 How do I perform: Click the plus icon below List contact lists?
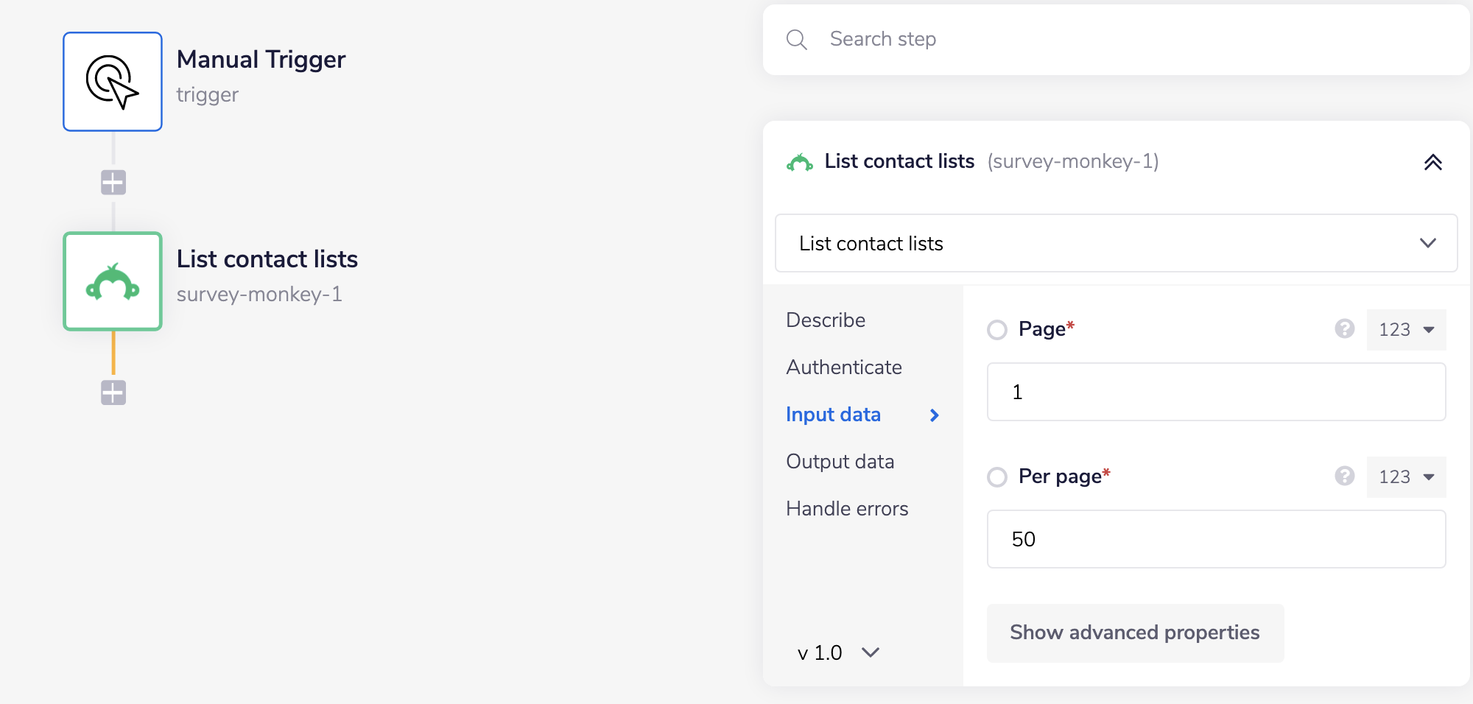[x=112, y=393]
